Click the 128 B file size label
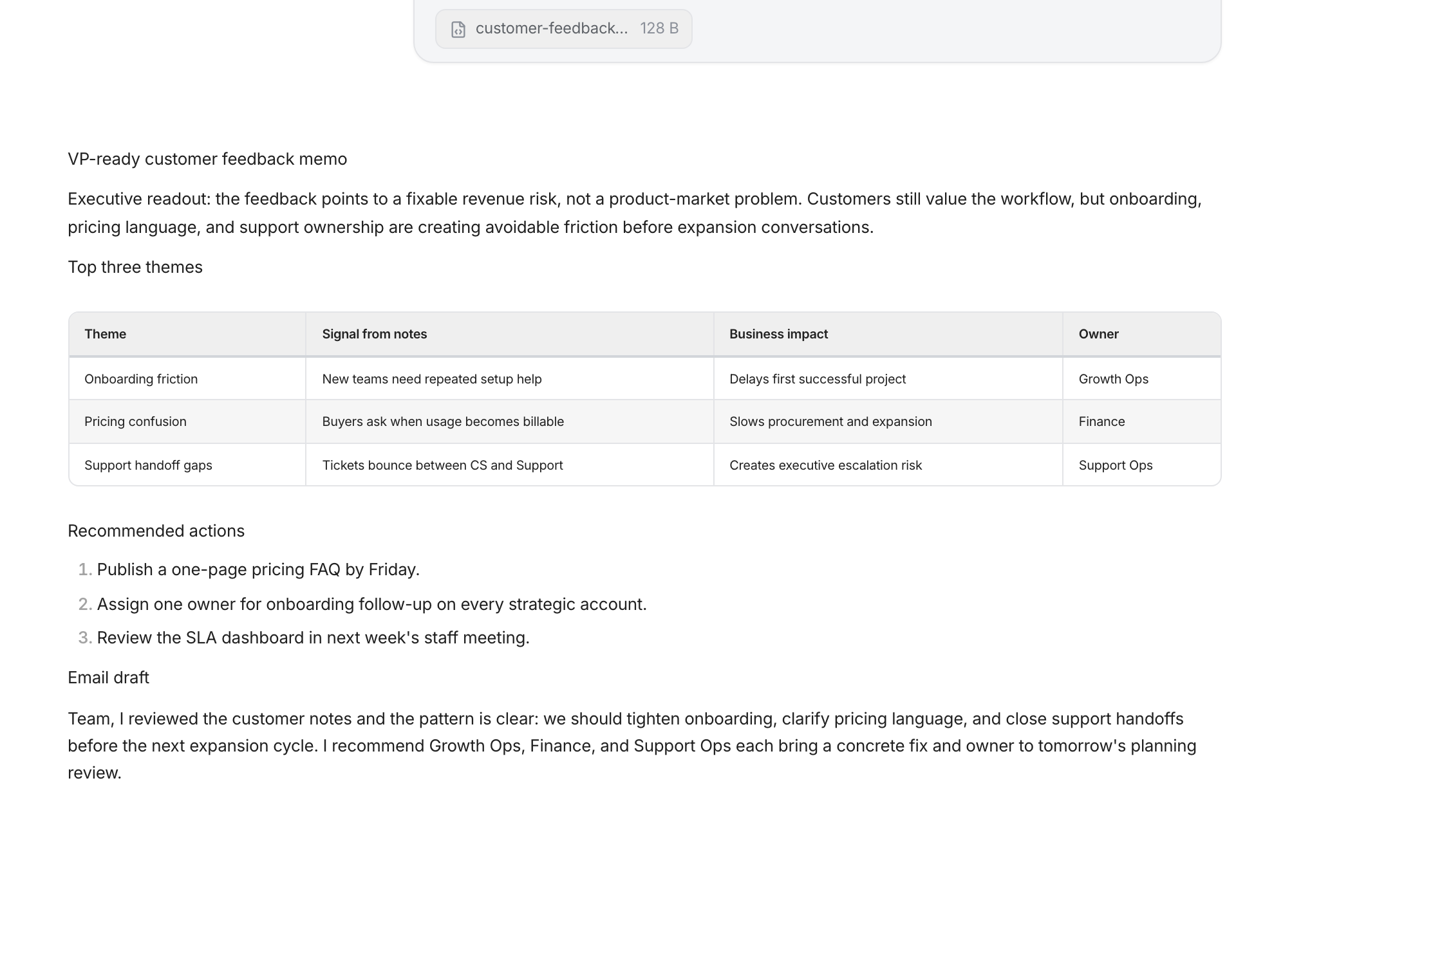 point(659,29)
